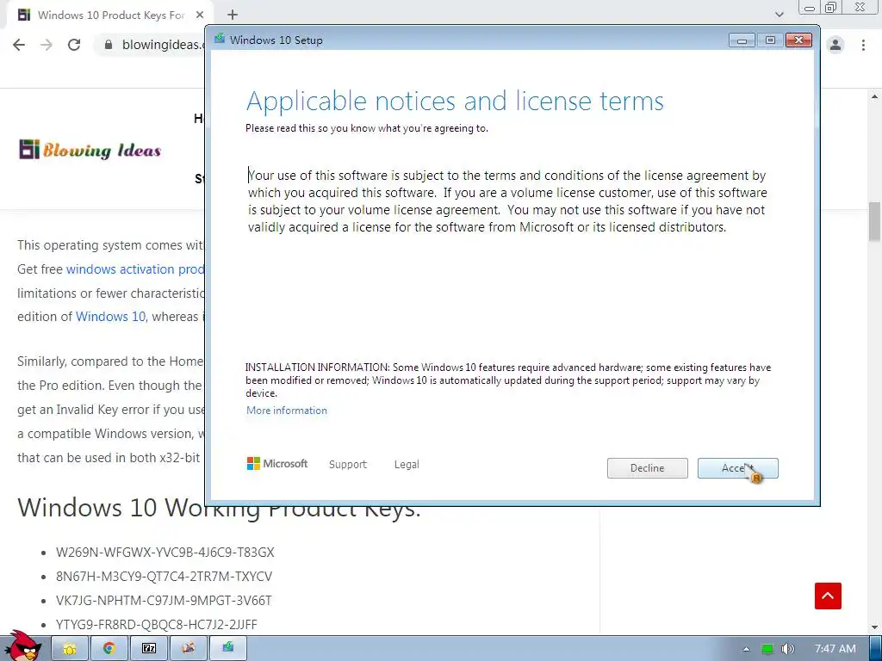Click the Applicable notices and license terms heading
The width and height of the screenshot is (882, 661).
click(455, 102)
